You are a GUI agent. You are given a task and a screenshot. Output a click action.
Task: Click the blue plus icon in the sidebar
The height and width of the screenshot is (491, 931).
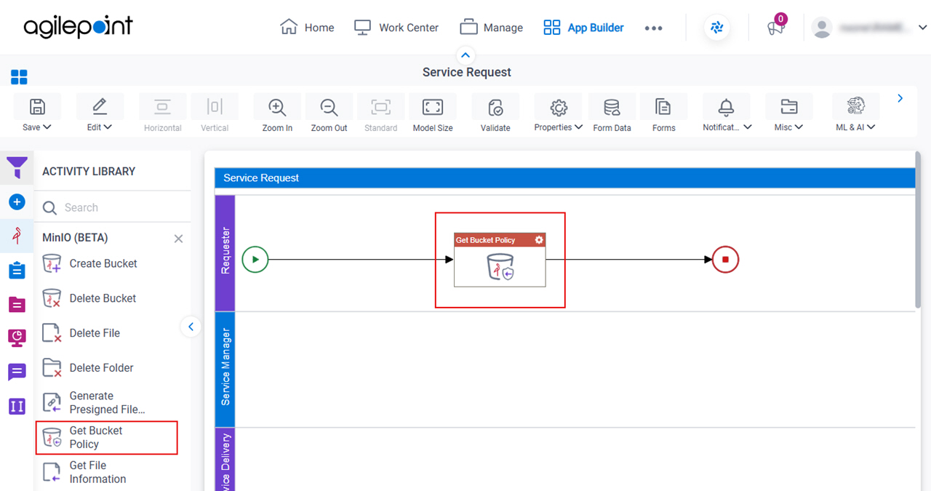pyautogui.click(x=17, y=202)
